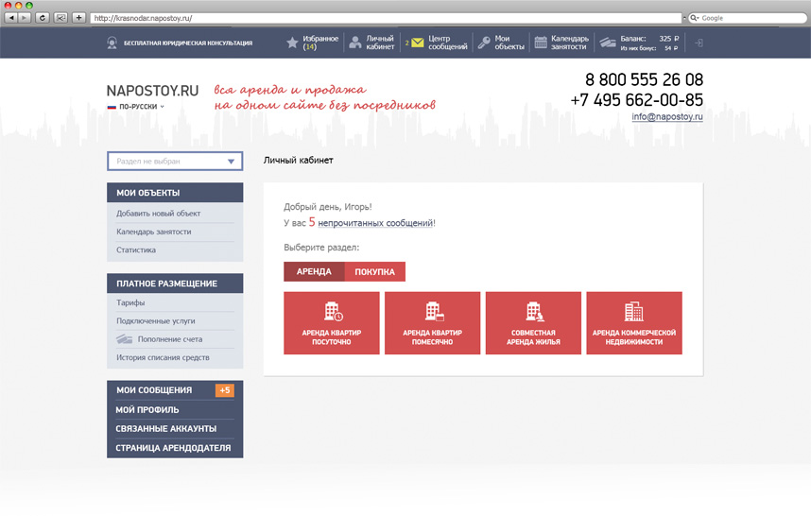
Task: Open 'Статистика' in the sidebar
Action: 136,250
